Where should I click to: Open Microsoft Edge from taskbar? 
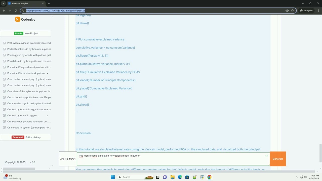click(x=180, y=177)
